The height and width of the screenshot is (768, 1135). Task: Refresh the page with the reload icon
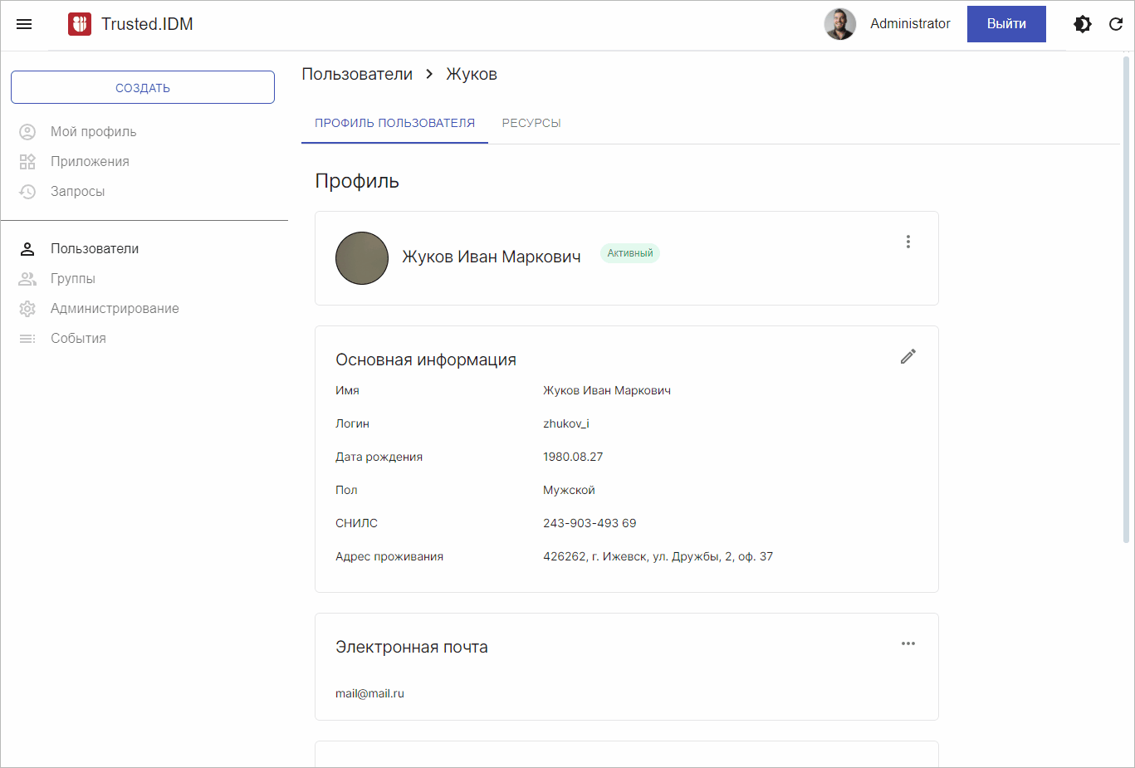pos(1116,24)
